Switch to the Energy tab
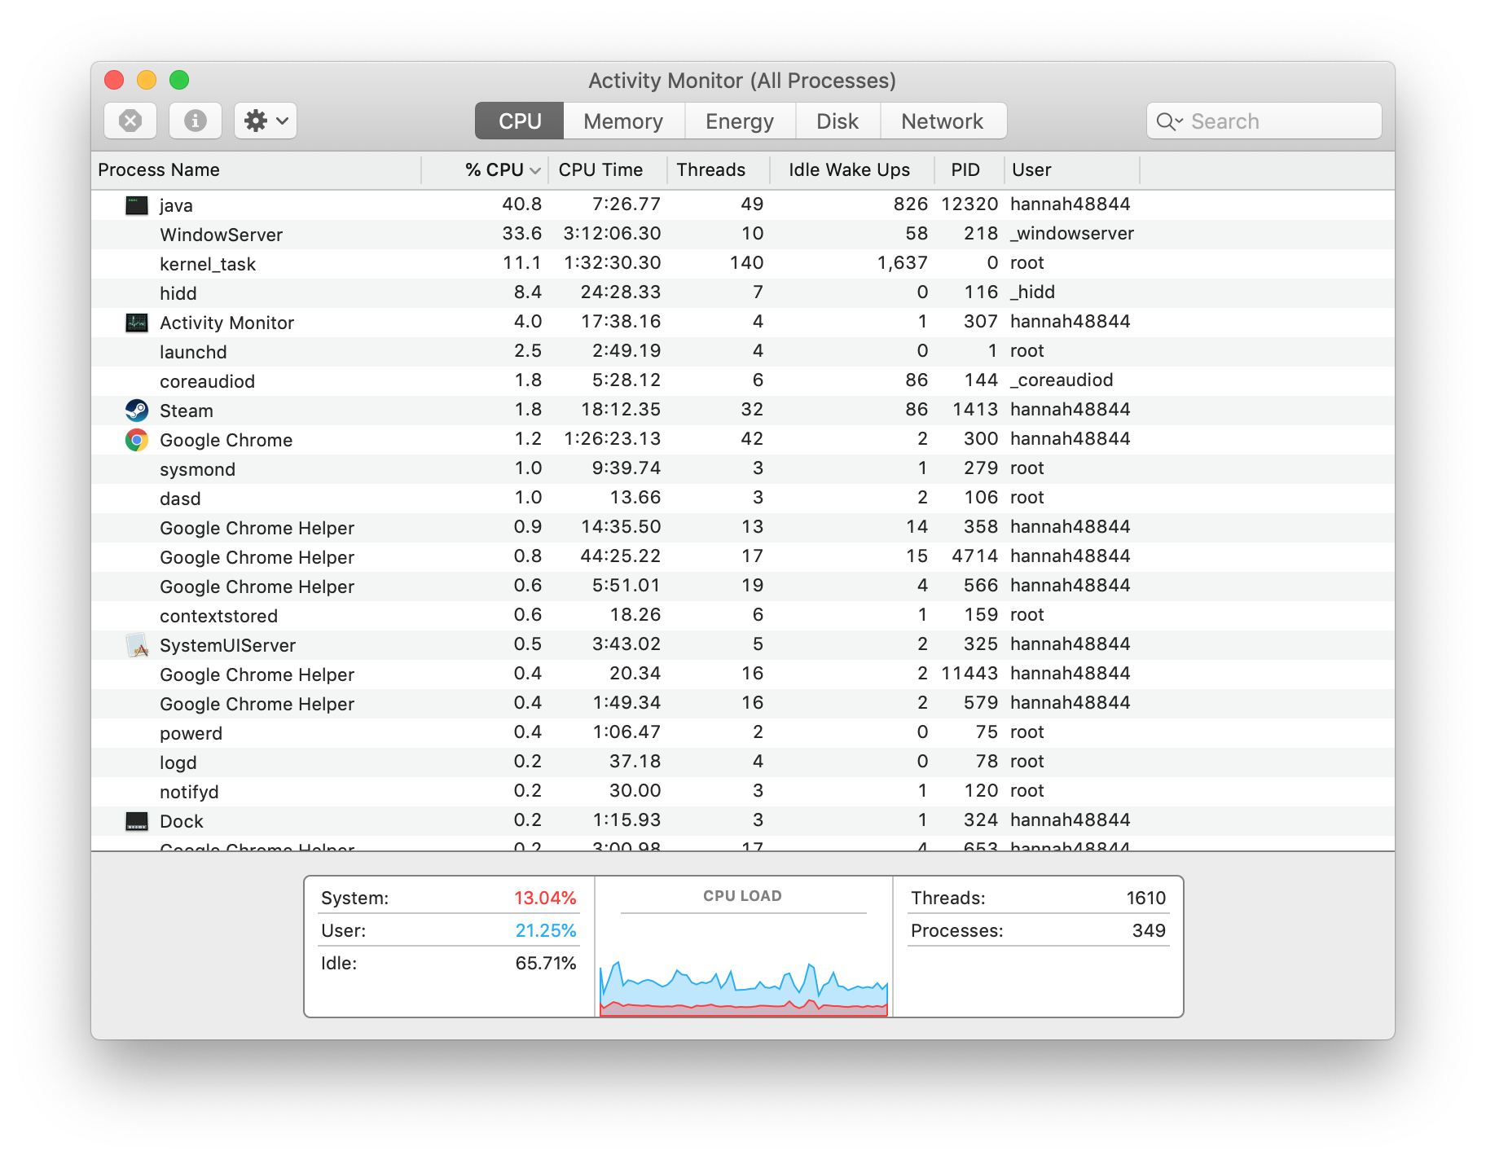1486x1160 pixels. [740, 121]
